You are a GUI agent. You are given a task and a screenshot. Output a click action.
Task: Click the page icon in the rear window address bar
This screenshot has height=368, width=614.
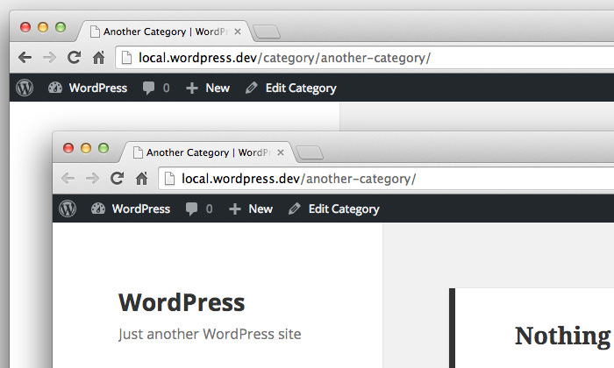(126, 58)
